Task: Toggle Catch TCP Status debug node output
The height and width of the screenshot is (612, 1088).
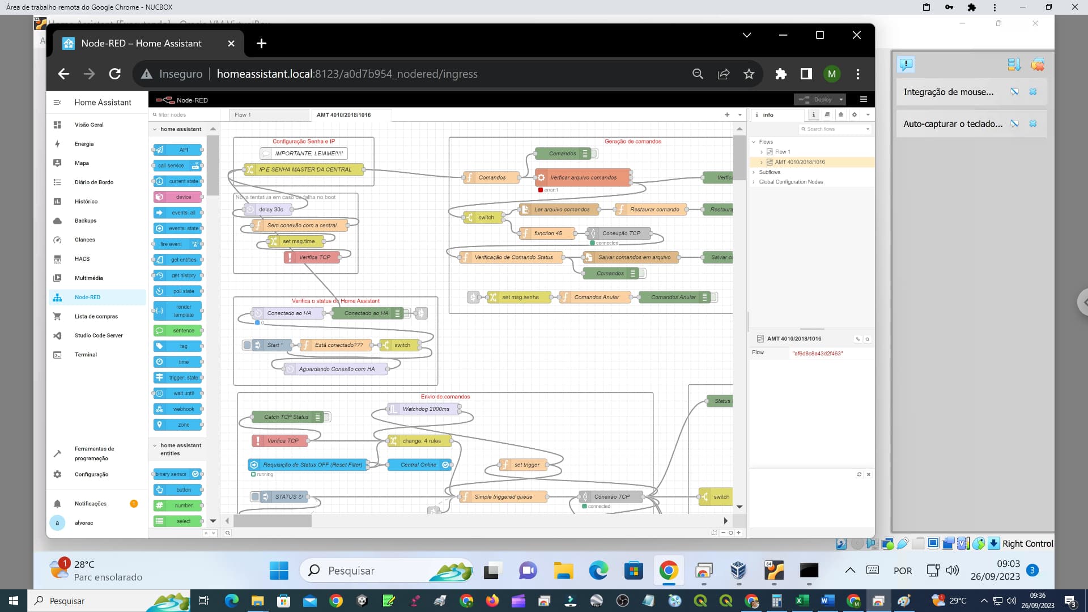Action: (x=327, y=417)
